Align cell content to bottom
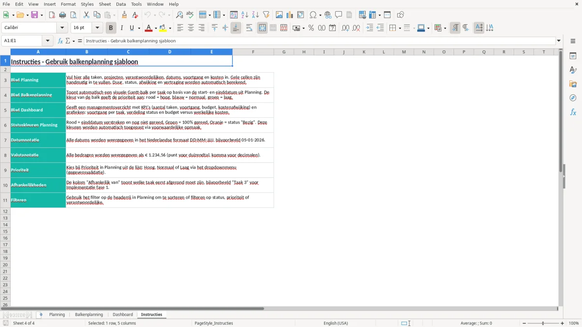The image size is (582, 327). (x=236, y=28)
